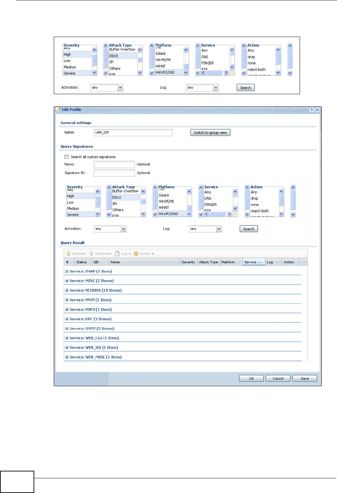
Task: Click the Platform column header in Query Result
Action: pyautogui.click(x=231, y=262)
